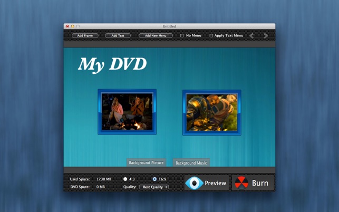The width and height of the screenshot is (339, 212).
Task: Open the Best Quality dropdown
Action: click(x=154, y=187)
